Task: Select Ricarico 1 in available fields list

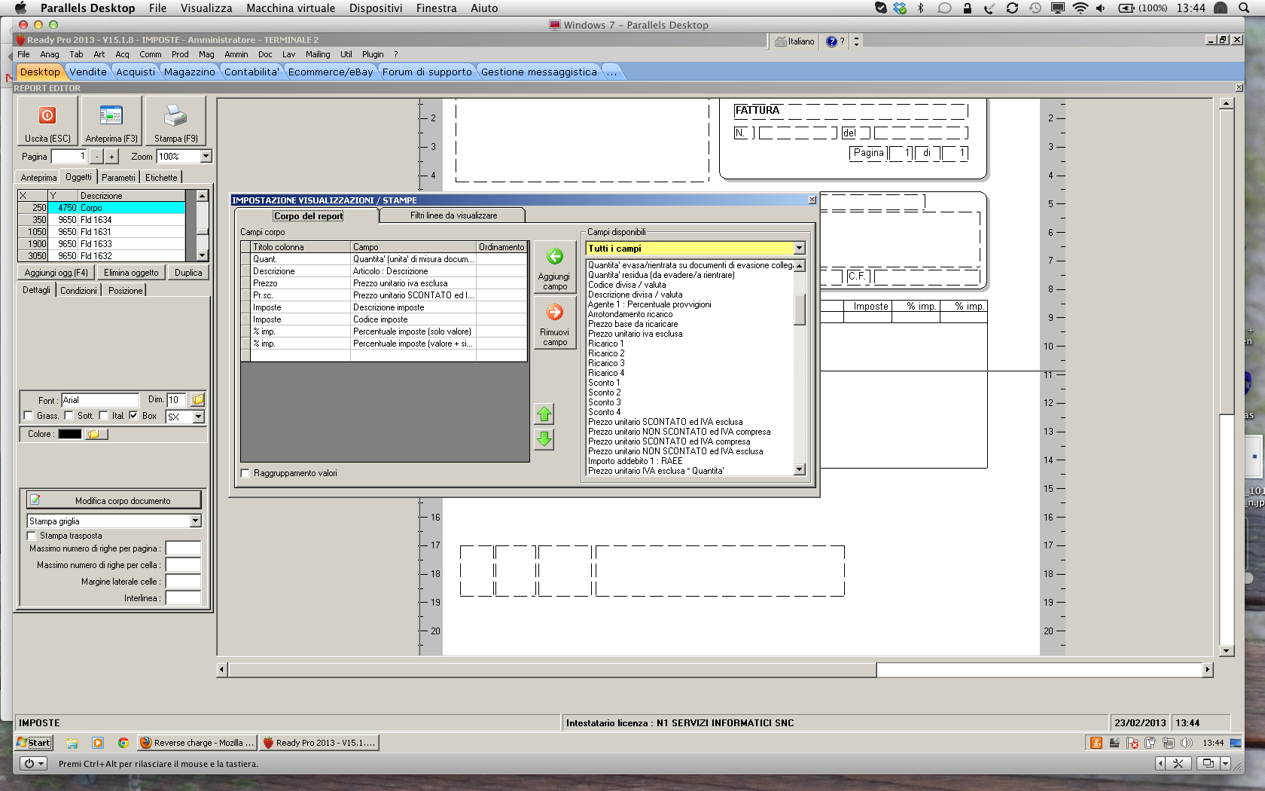Action: coord(606,344)
